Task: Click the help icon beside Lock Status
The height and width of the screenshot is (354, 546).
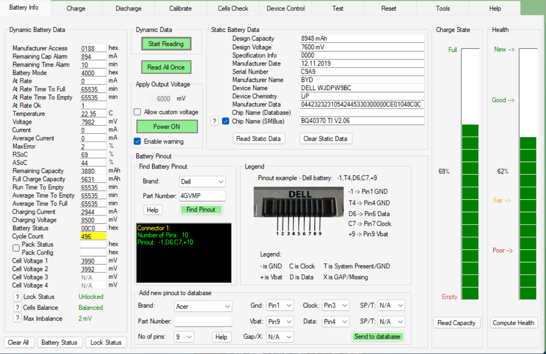Action: click(17, 297)
